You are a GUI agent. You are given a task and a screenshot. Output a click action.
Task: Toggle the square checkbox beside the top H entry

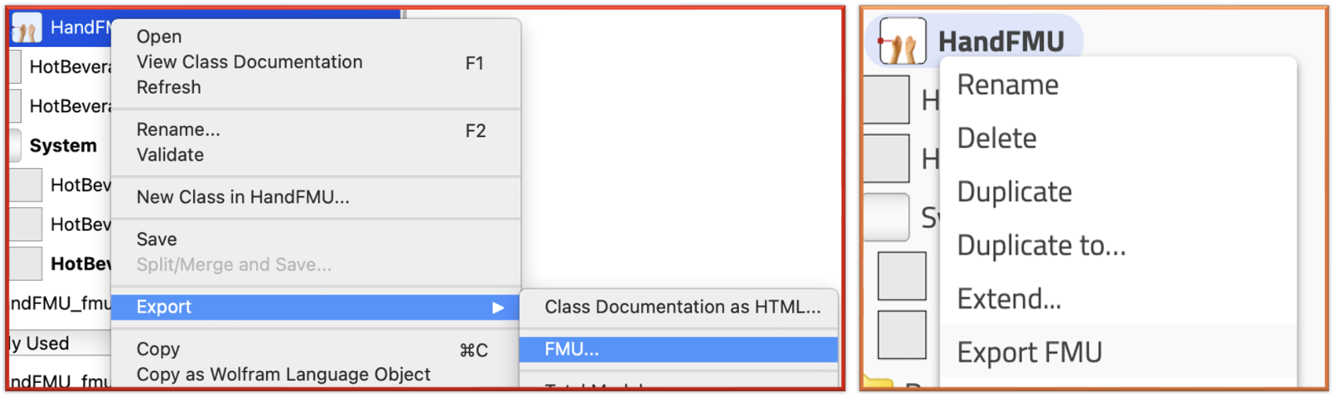(x=885, y=99)
